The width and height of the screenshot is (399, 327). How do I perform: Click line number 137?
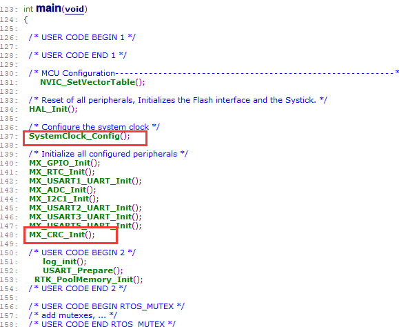click(x=9, y=137)
